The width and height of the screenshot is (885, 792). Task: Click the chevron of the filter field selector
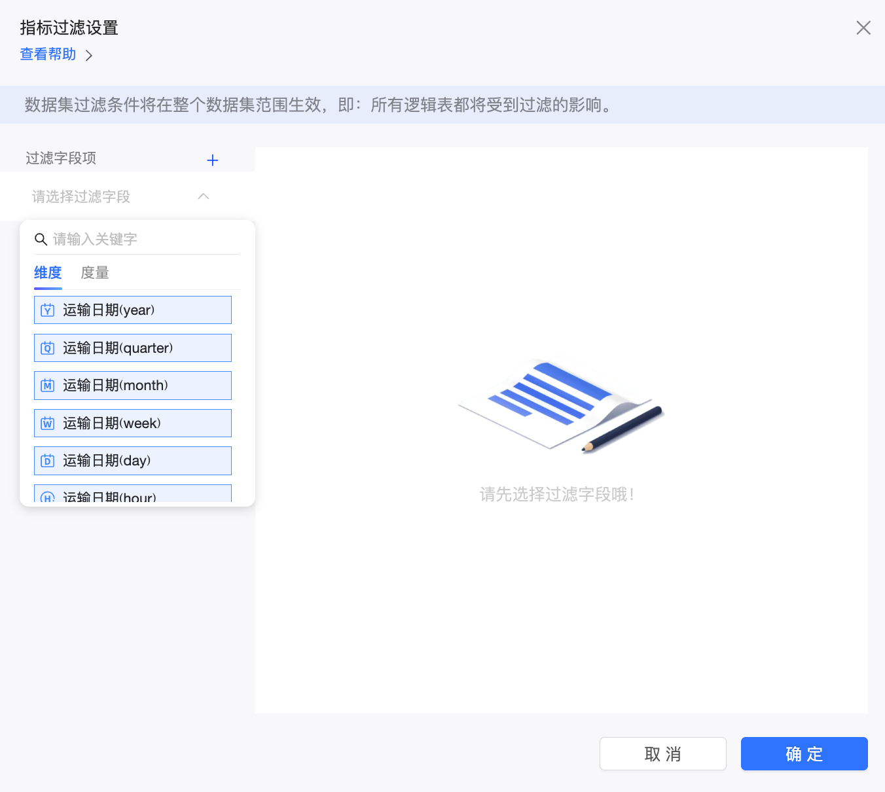coord(204,196)
